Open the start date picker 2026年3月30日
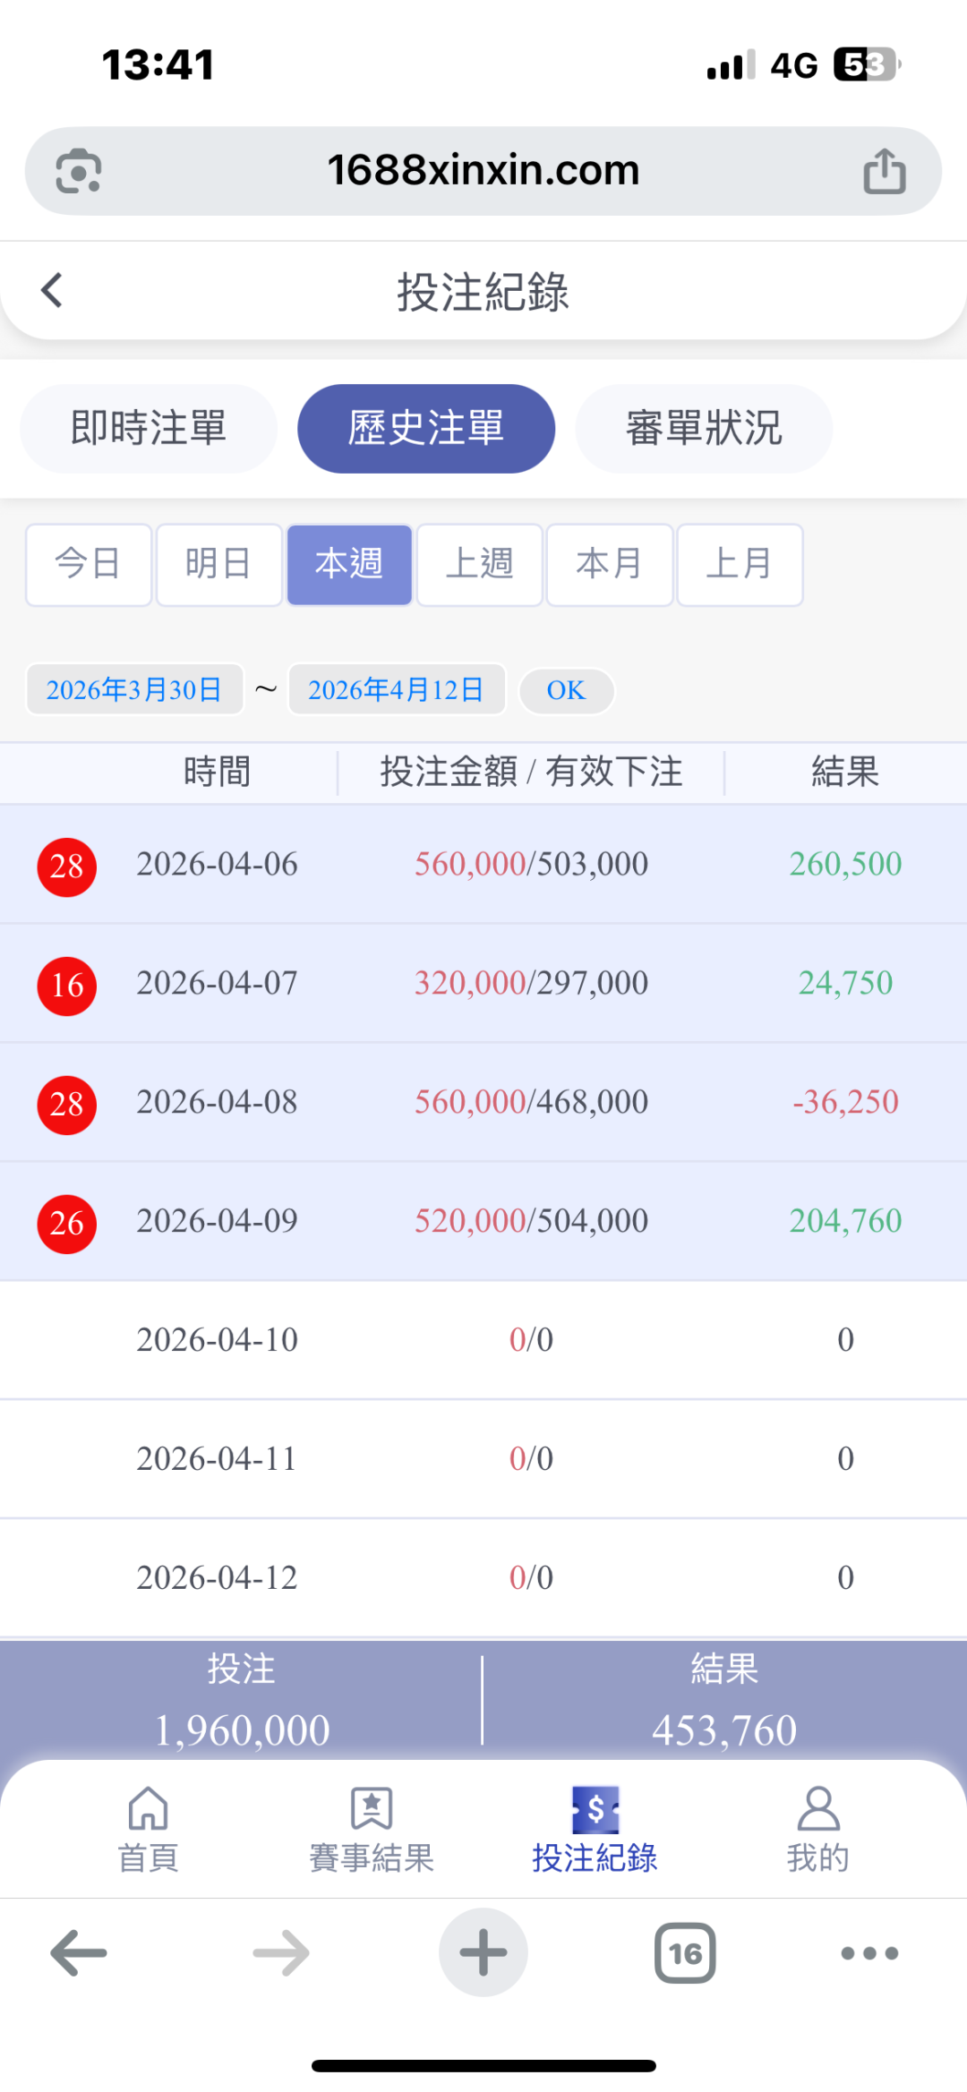The height and width of the screenshot is (2092, 967). tap(134, 690)
